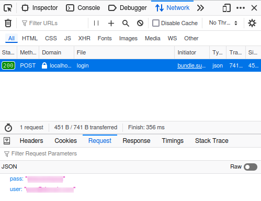This screenshot has height=201, width=261.
Task: Click the 200 status badge
Action: pos(8,65)
